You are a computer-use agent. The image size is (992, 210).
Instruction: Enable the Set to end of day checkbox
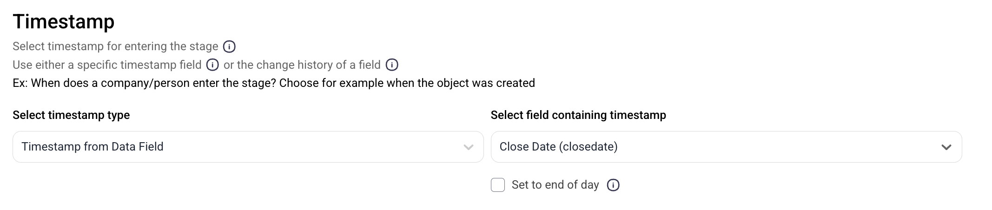click(x=498, y=185)
